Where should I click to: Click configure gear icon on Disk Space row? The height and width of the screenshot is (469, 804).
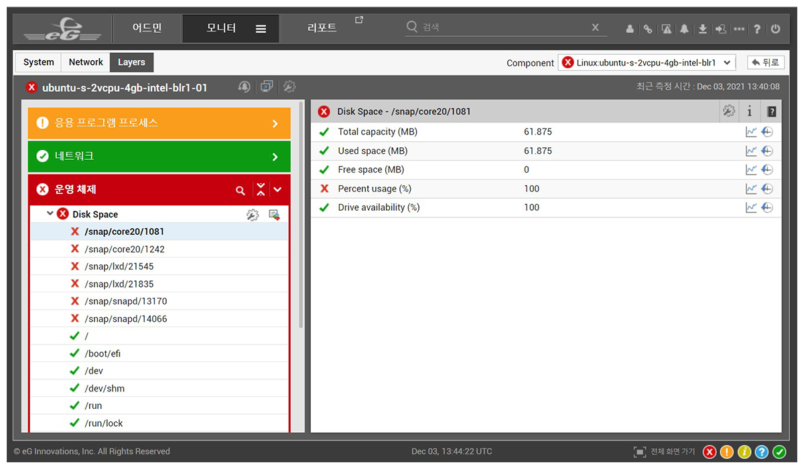(253, 215)
